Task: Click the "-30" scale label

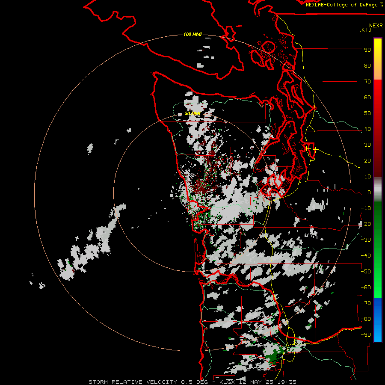Action: [366, 240]
